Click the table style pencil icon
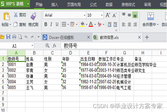Viewport: 167px width, 112px height. click(x=73, y=24)
